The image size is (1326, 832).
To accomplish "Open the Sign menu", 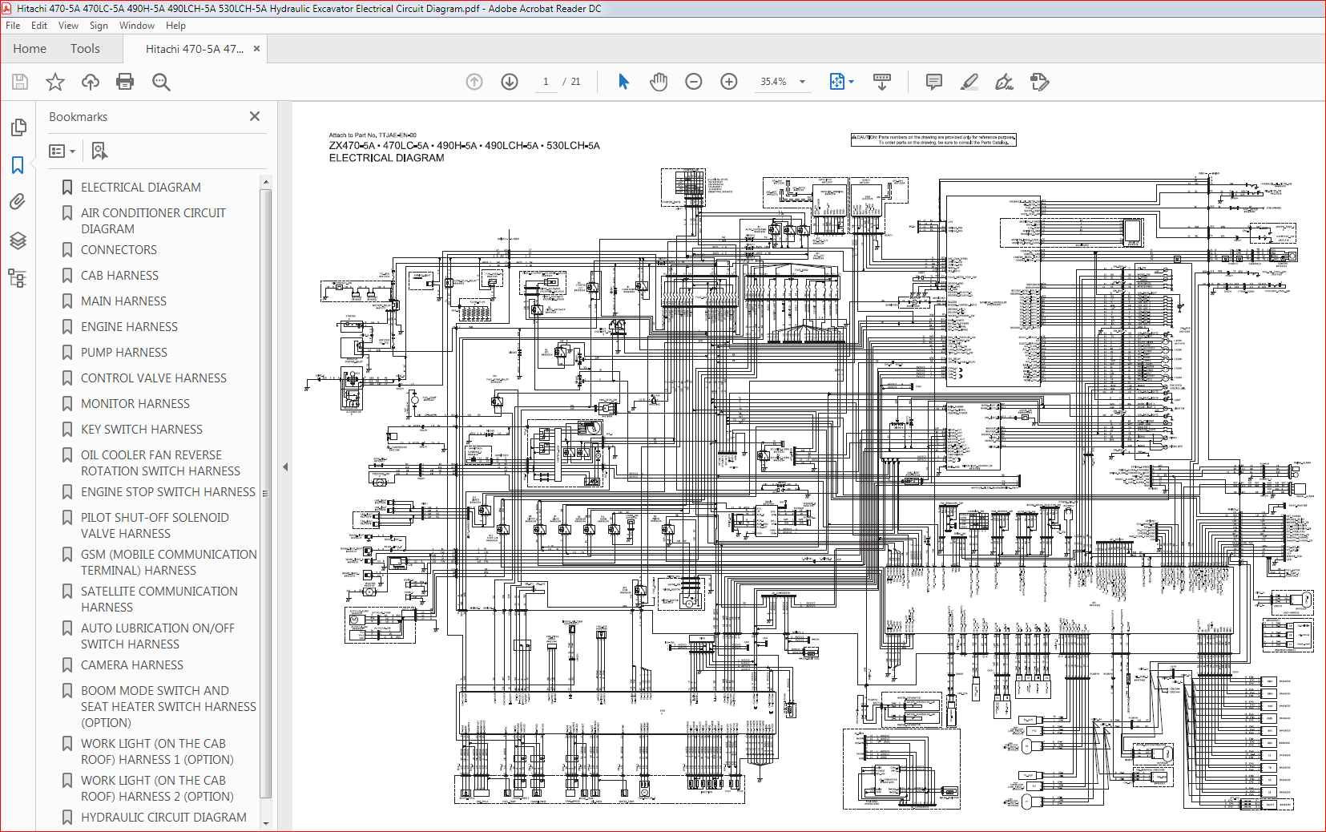I will tap(99, 26).
